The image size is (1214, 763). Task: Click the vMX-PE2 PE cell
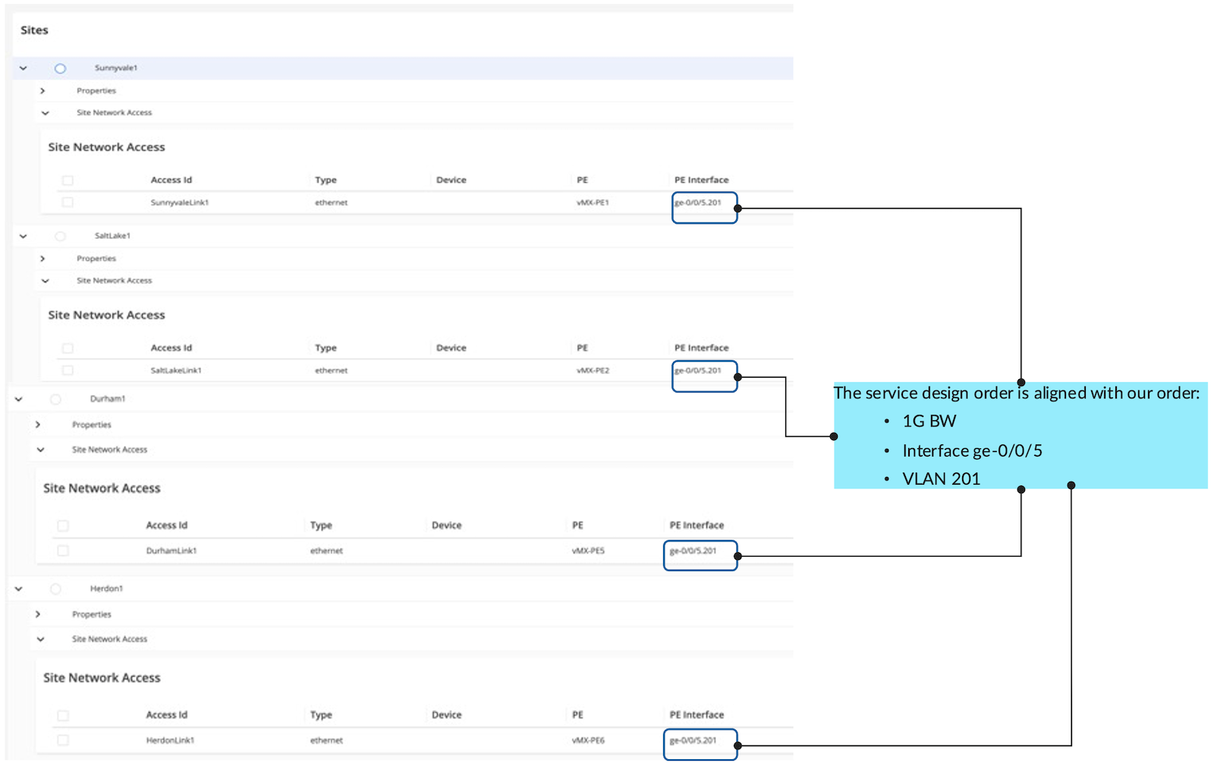(x=593, y=370)
